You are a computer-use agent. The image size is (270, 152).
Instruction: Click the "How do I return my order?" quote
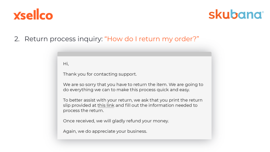152,39
